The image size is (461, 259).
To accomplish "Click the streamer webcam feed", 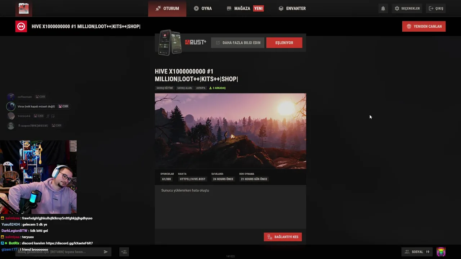I will (x=38, y=177).
